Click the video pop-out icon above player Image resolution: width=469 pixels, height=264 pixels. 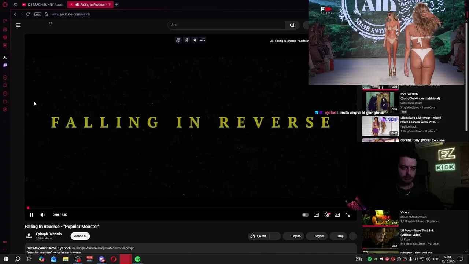tap(178, 40)
